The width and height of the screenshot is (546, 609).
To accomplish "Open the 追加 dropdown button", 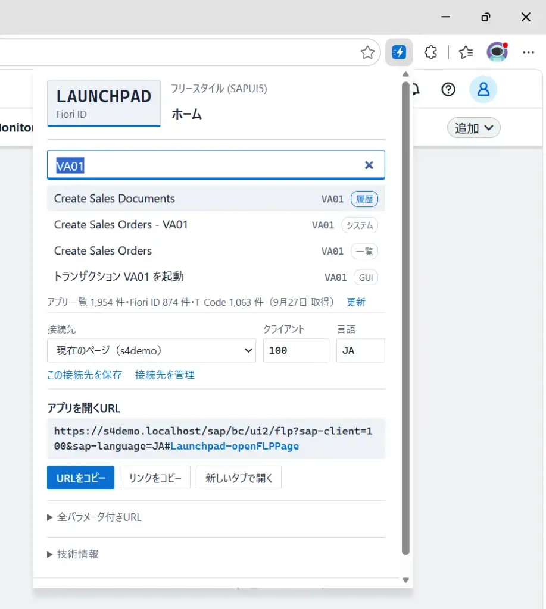I will coord(474,128).
